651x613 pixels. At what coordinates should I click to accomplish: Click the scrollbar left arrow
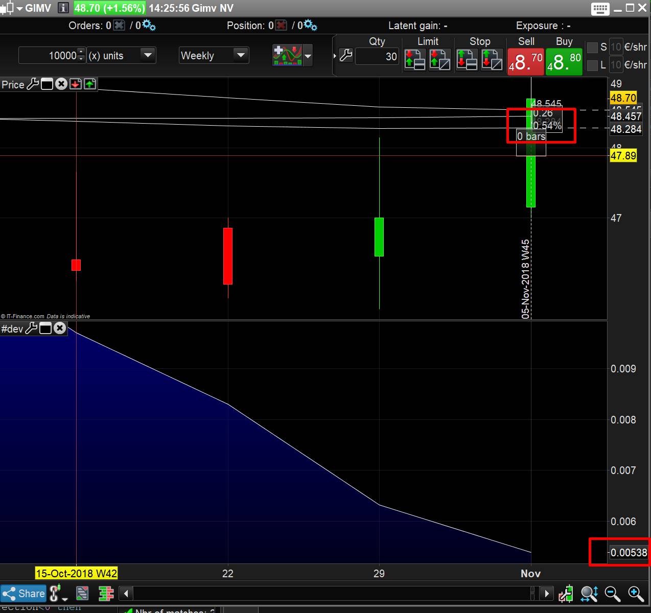tap(126, 594)
